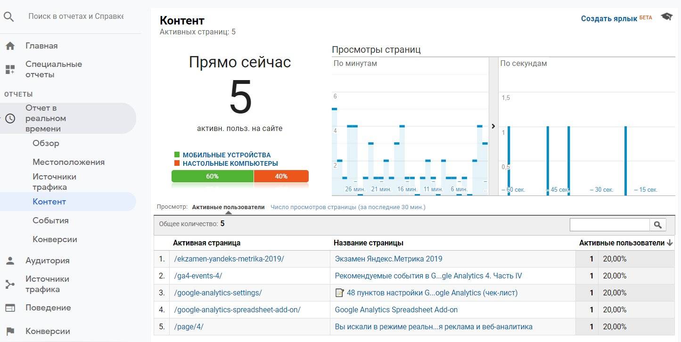
Task: Click the graduation cap icon top right
Action: 666,17
